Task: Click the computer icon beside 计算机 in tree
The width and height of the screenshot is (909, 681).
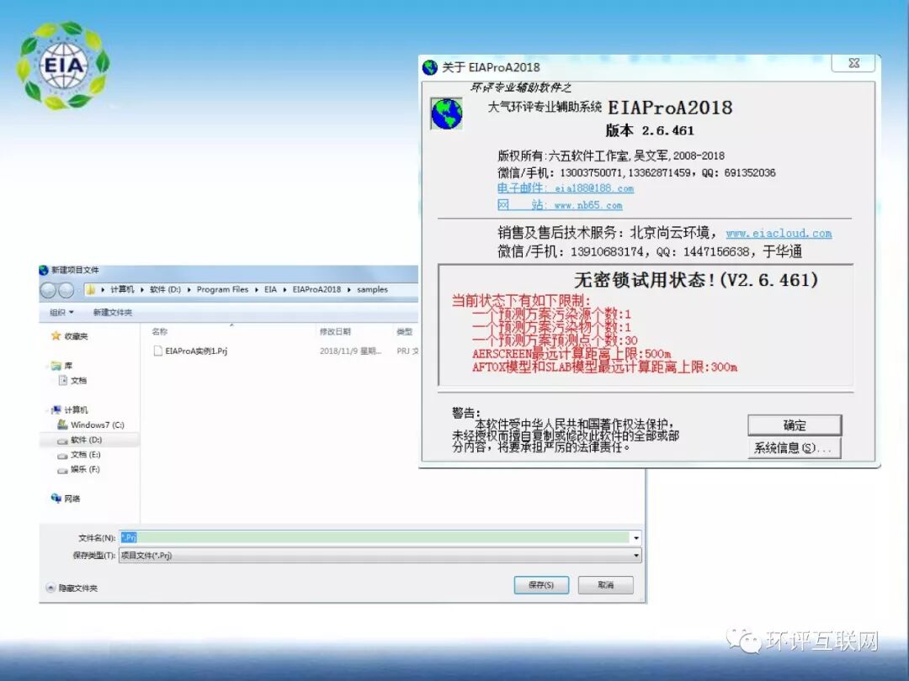Action: point(56,410)
